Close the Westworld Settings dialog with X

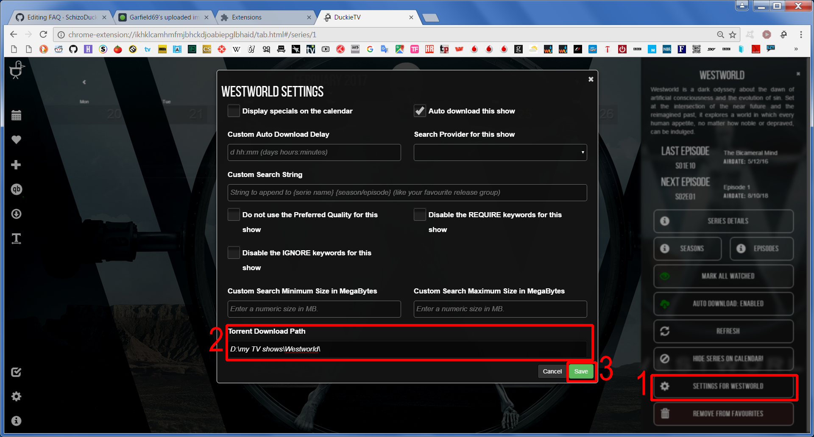591,79
